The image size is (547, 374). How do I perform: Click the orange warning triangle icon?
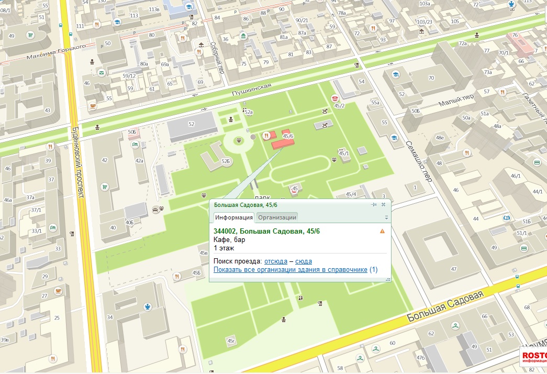coord(382,231)
